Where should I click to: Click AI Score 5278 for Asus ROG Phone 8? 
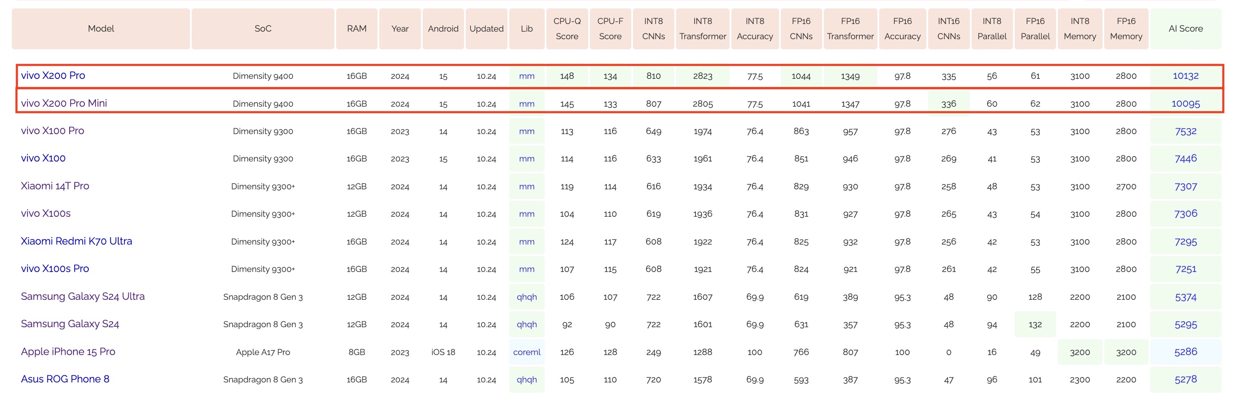1186,379
